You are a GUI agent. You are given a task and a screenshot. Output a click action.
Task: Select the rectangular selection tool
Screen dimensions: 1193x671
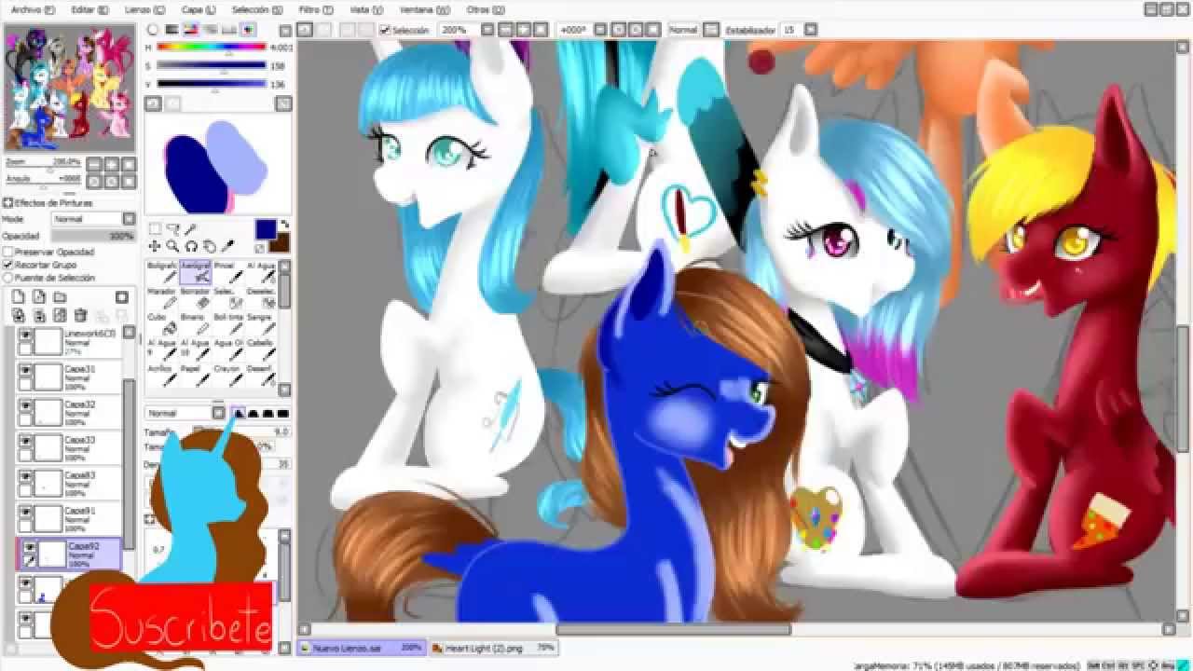pyautogui.click(x=155, y=229)
